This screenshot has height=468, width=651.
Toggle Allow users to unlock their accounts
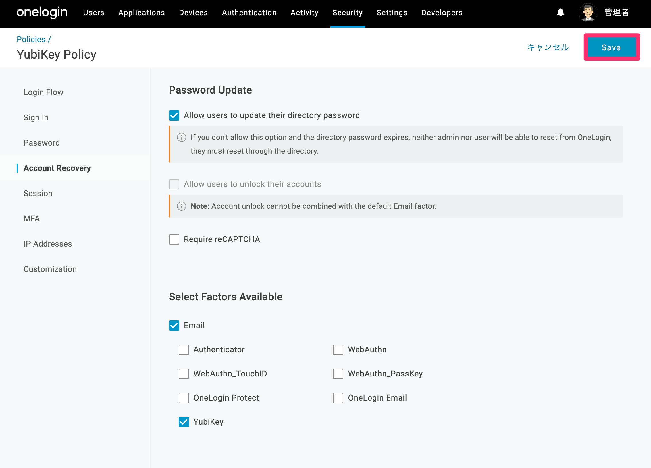point(174,184)
